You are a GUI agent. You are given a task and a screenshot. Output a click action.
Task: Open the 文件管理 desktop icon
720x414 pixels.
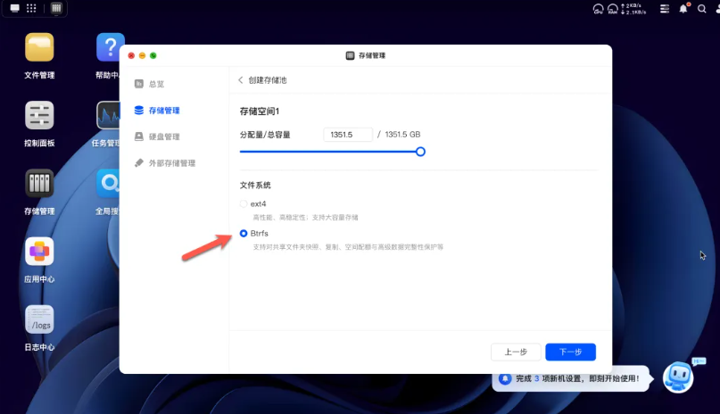39,47
